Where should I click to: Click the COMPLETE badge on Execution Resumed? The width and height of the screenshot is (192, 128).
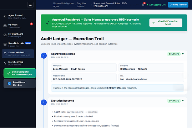174,101
